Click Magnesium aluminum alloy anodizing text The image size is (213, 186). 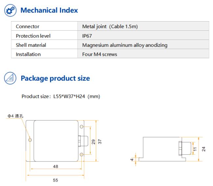pos(125,45)
